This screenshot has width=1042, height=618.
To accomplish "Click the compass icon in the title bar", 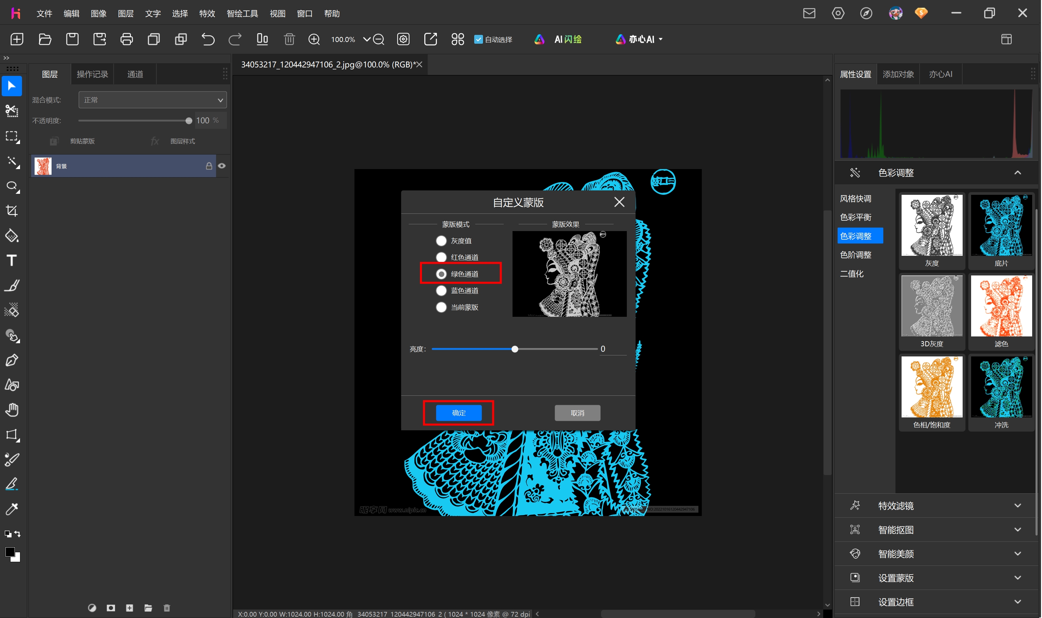I will coord(866,13).
